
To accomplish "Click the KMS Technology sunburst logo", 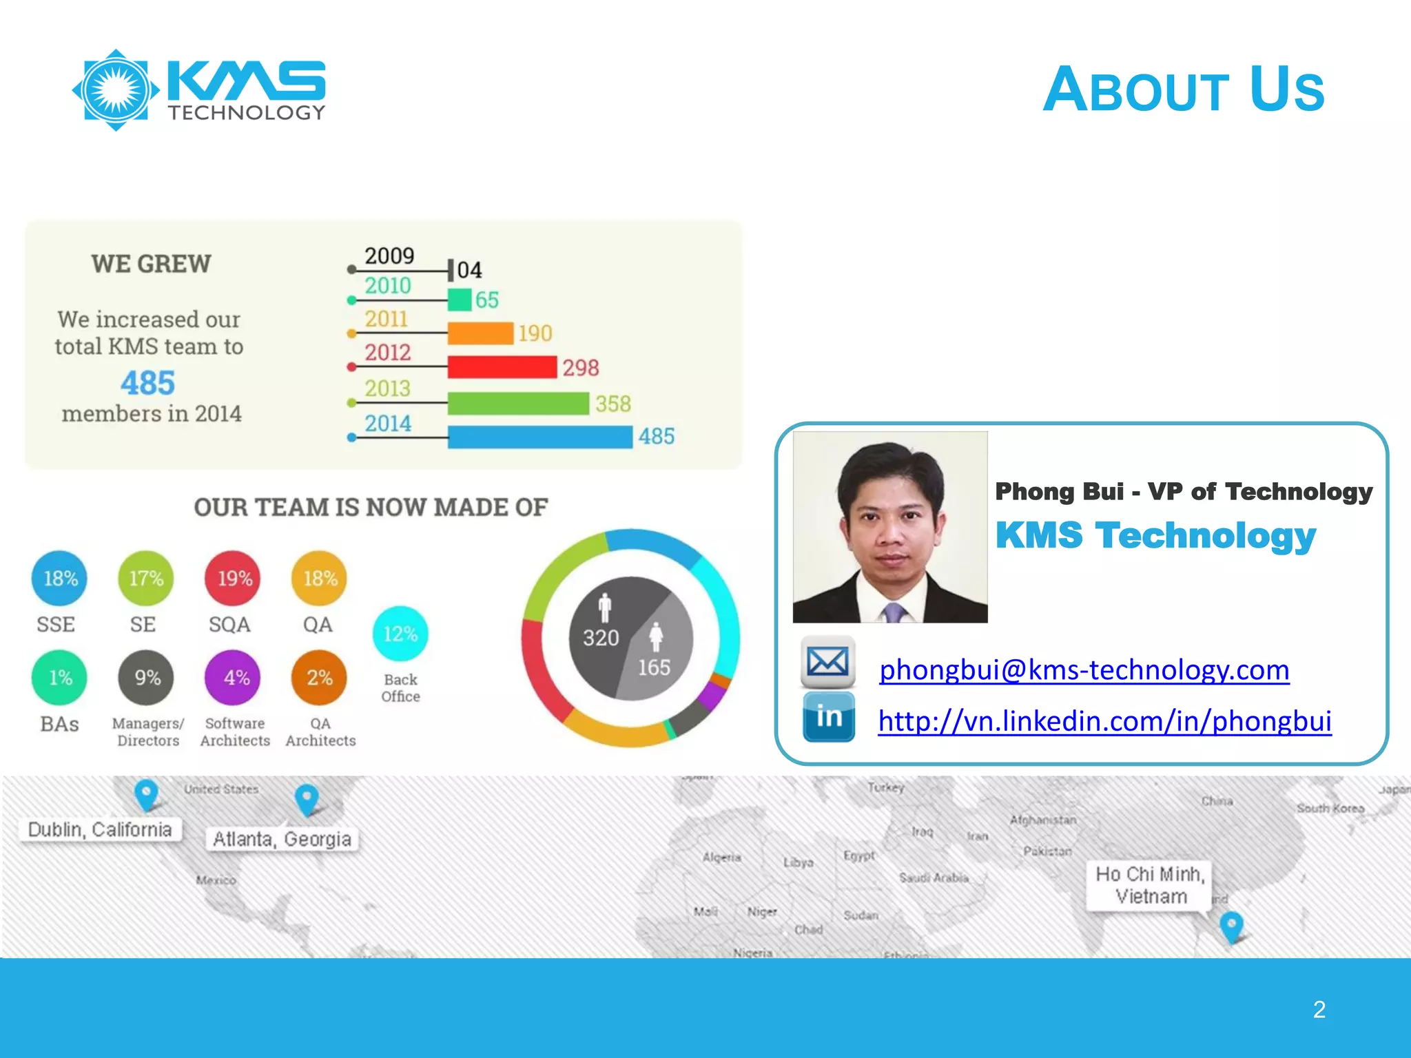I will click(x=116, y=90).
